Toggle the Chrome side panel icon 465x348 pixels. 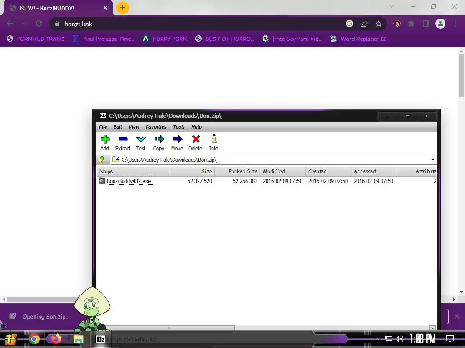point(426,24)
